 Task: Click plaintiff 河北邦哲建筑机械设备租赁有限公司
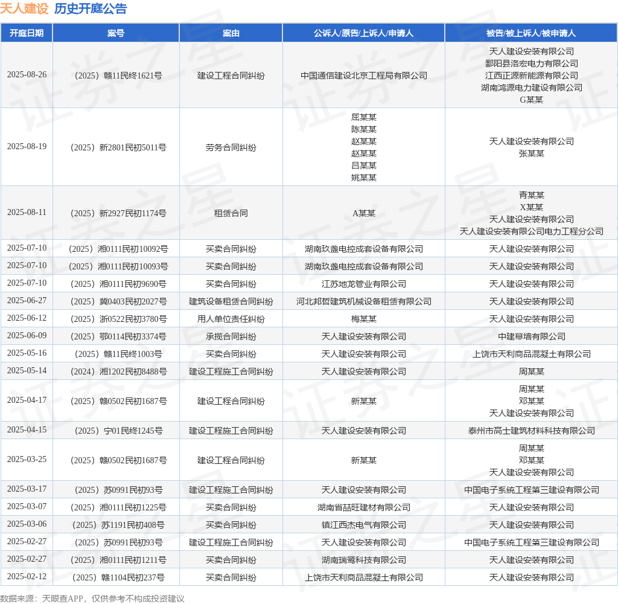tap(364, 301)
